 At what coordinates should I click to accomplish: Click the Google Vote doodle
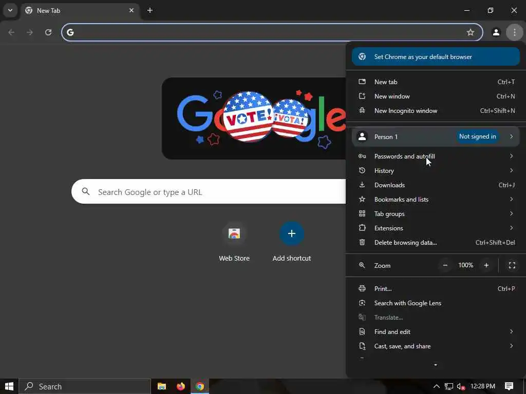pyautogui.click(x=254, y=119)
